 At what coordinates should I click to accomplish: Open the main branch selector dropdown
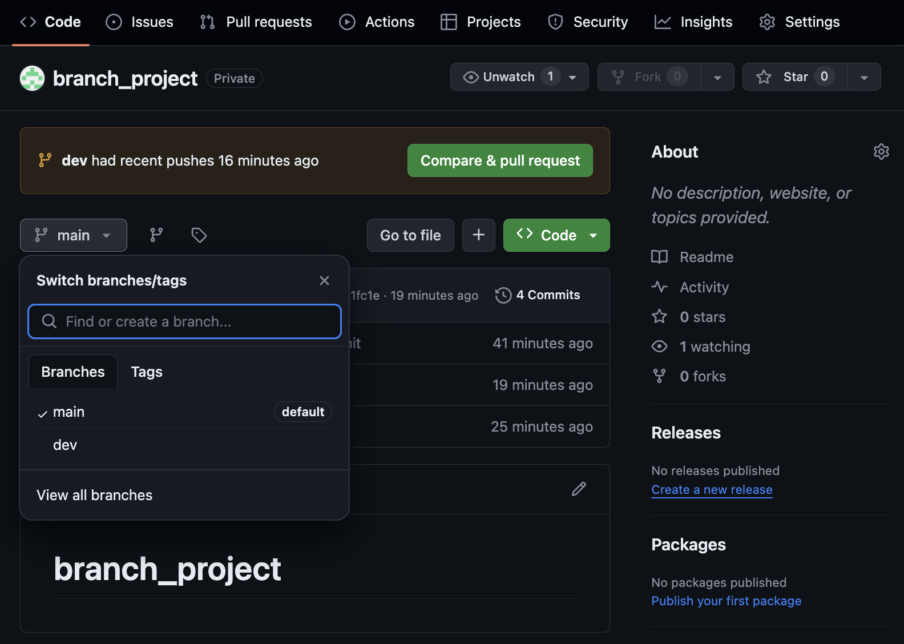74,235
